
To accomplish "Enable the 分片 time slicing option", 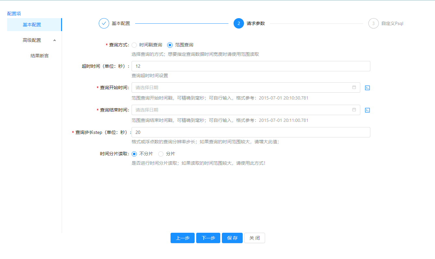I will (x=161, y=154).
